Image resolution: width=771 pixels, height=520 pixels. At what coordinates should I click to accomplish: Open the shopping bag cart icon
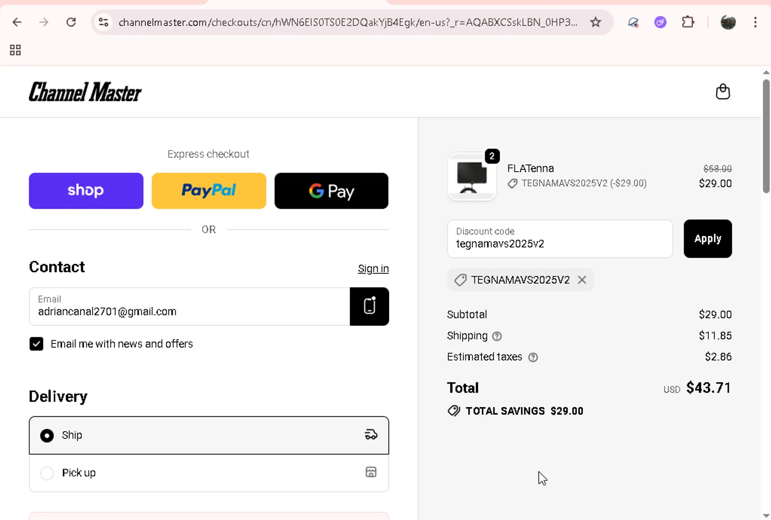(x=723, y=91)
